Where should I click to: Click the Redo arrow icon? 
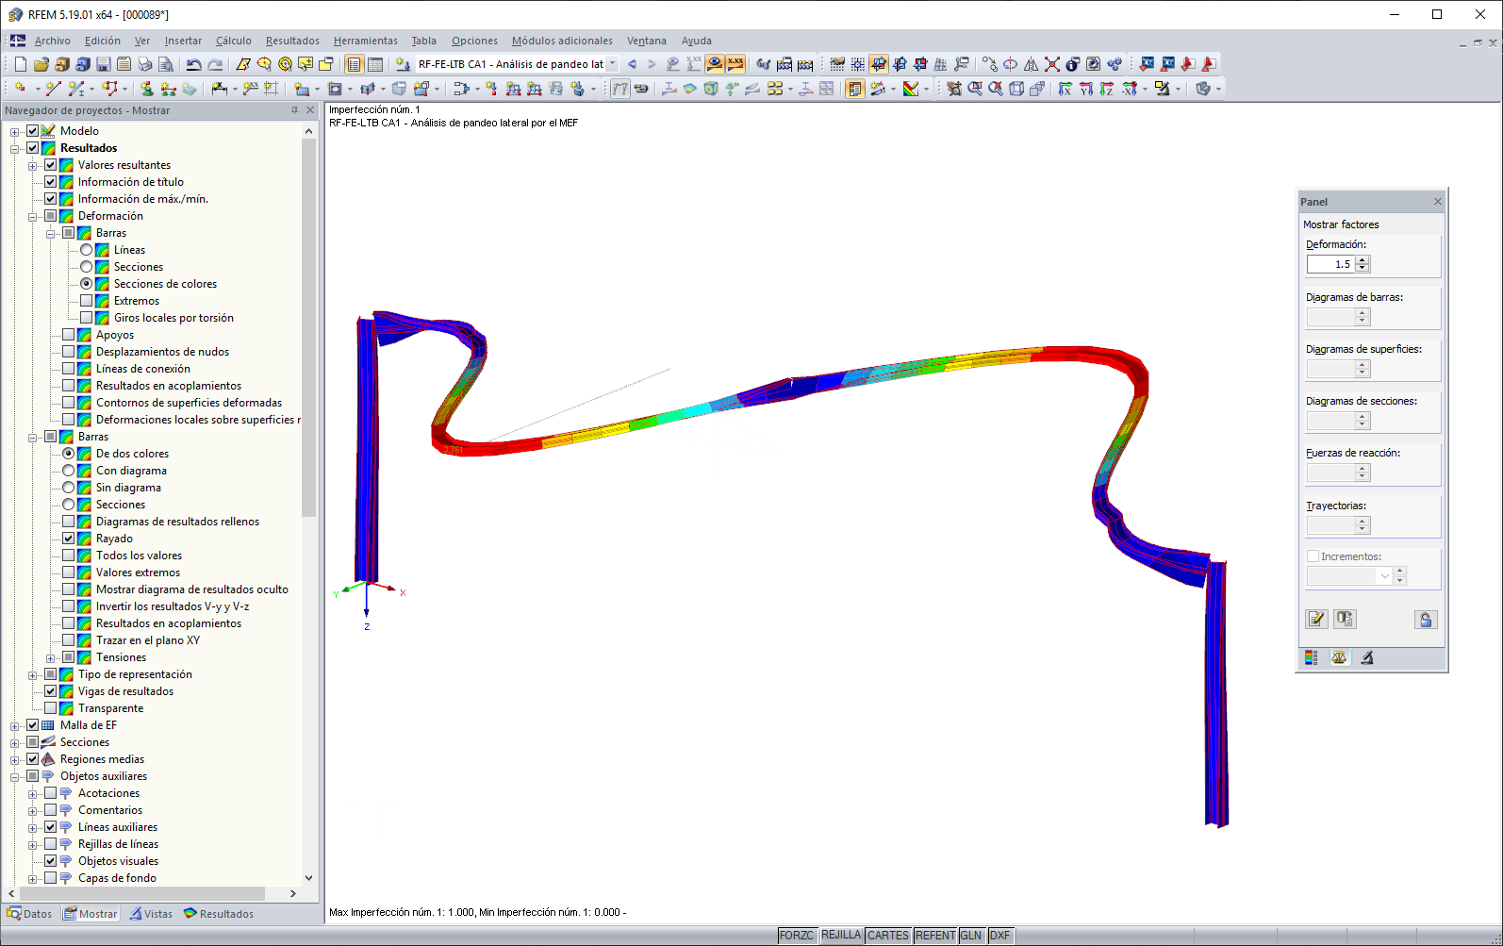pos(215,64)
